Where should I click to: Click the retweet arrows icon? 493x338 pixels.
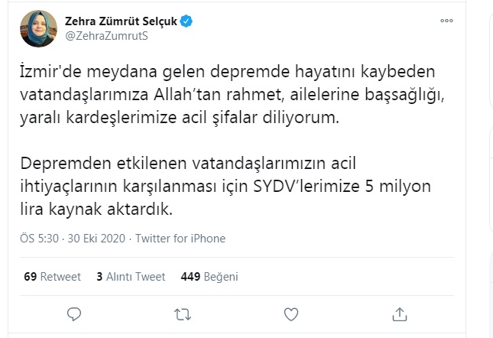tap(183, 314)
